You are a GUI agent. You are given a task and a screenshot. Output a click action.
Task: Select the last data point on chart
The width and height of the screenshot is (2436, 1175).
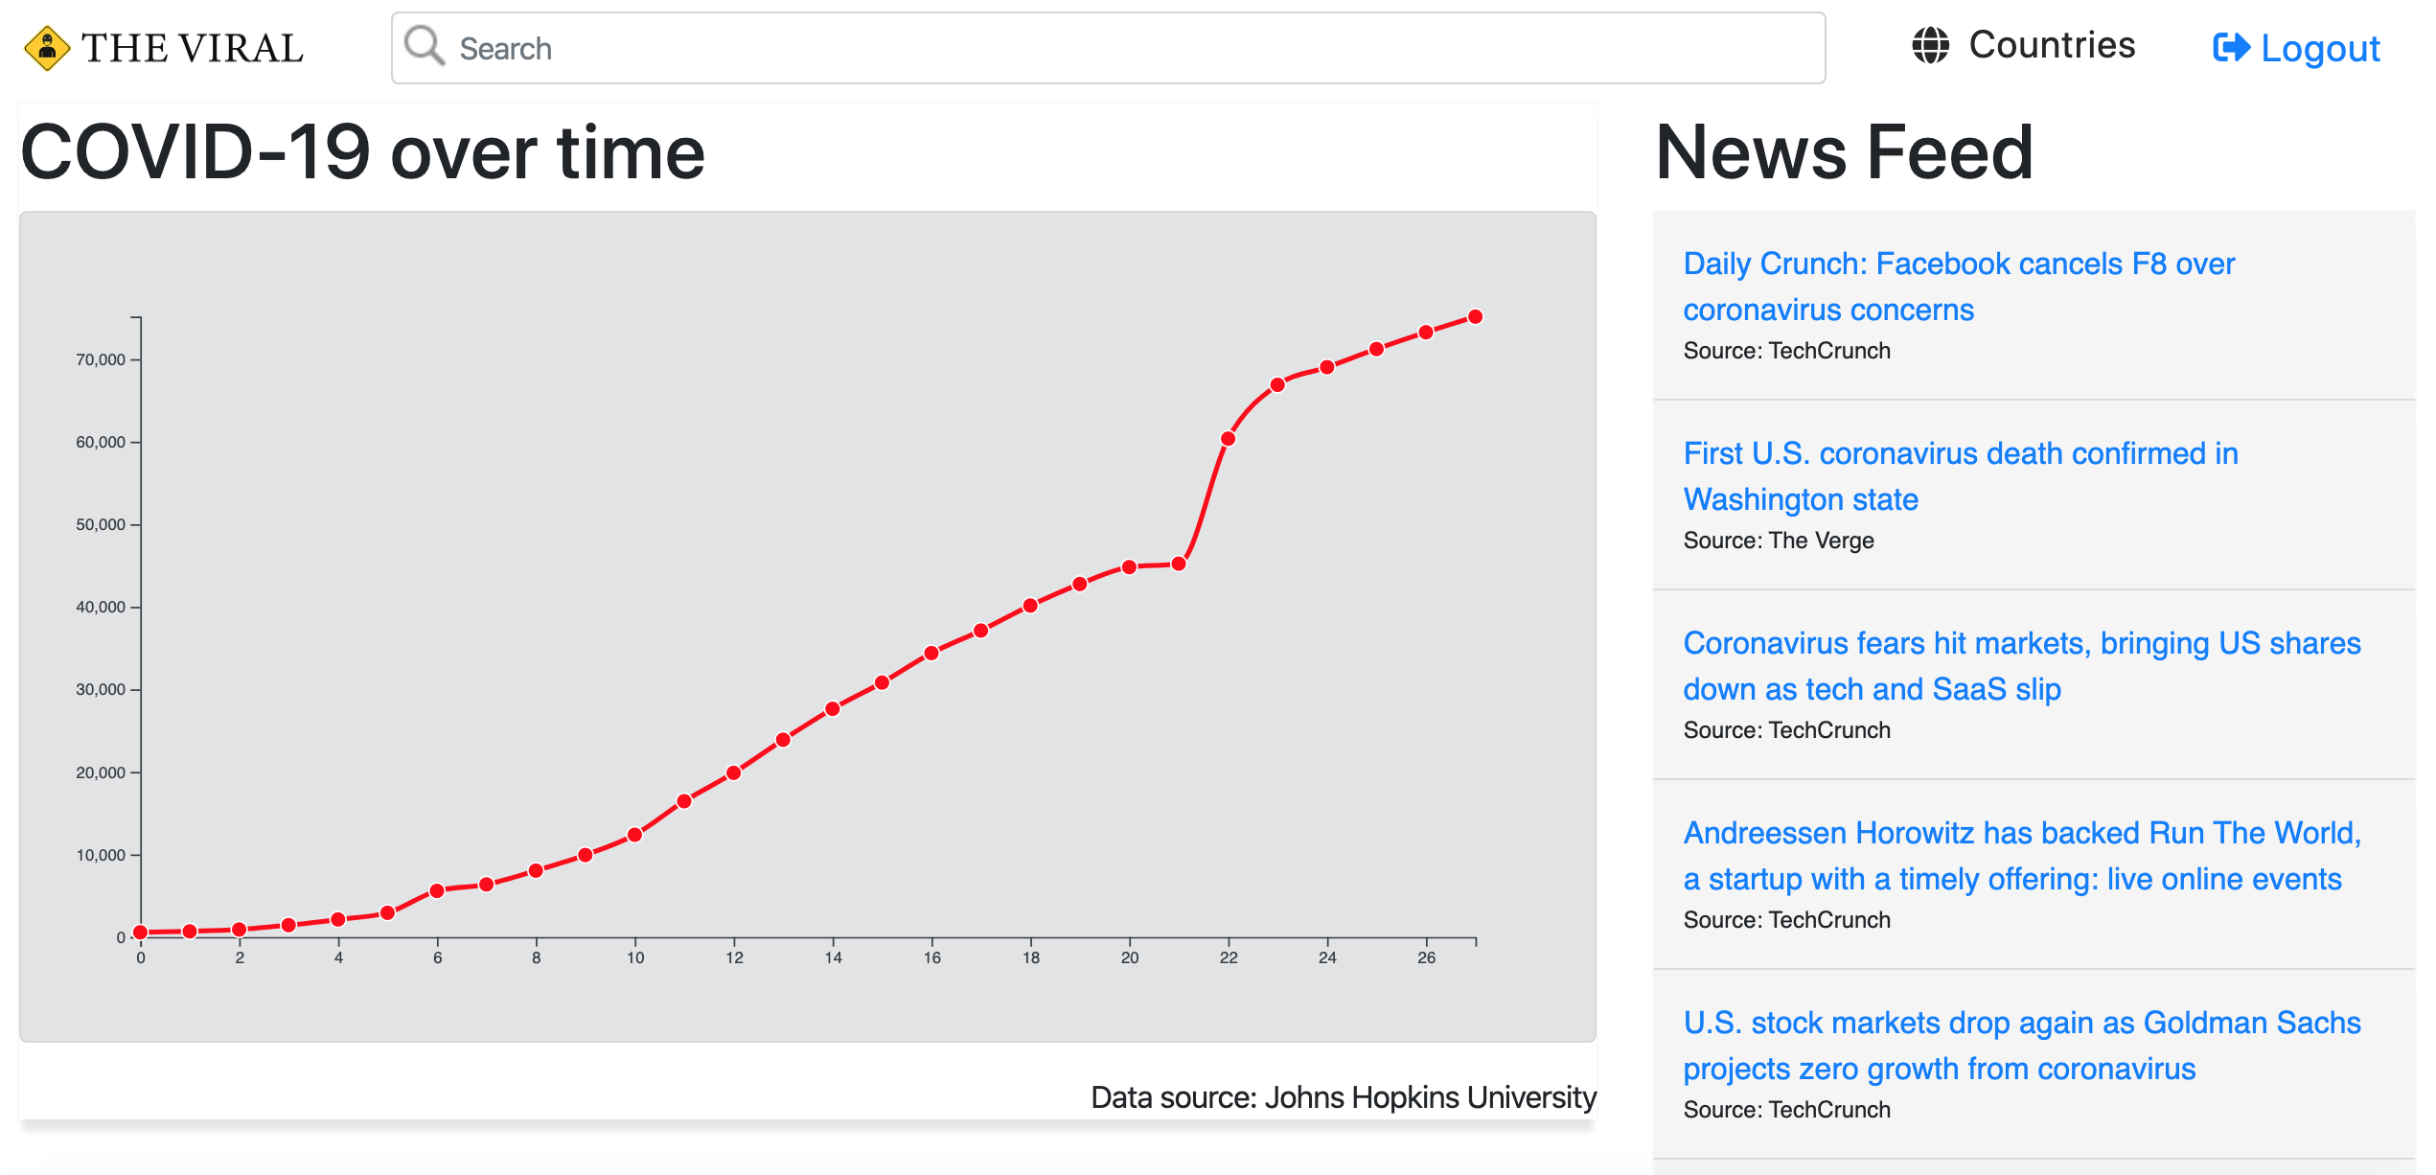(x=1476, y=316)
